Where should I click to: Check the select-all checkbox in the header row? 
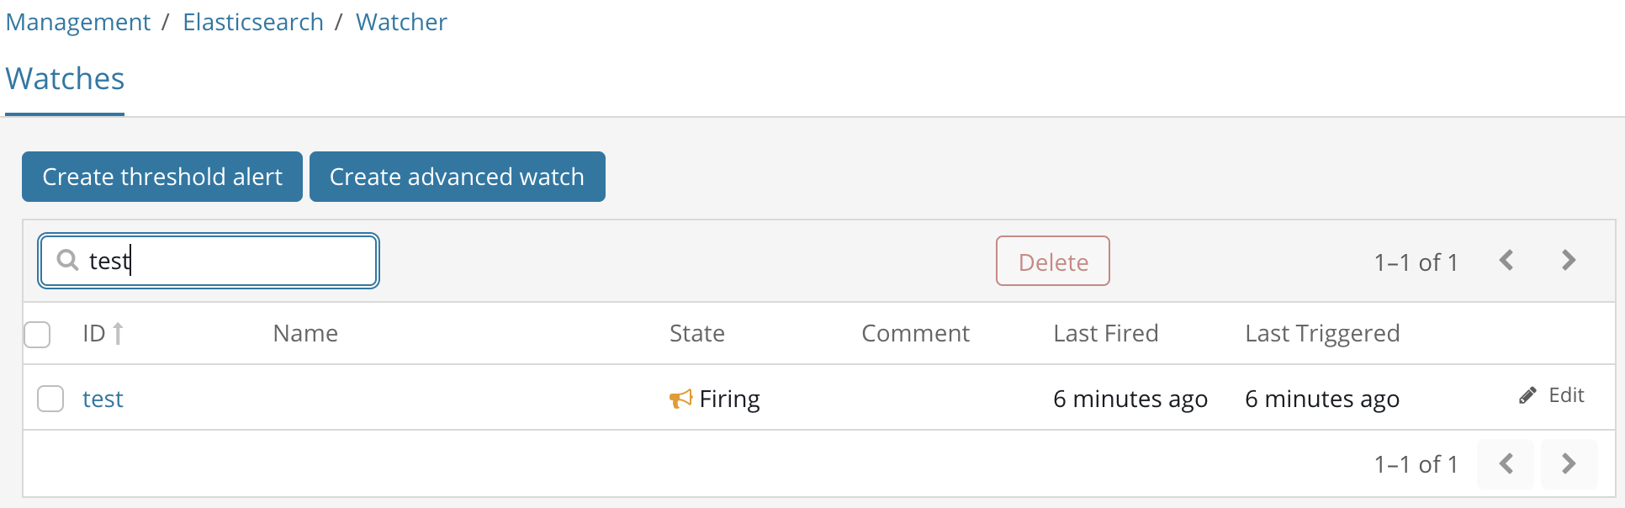pos(37,334)
